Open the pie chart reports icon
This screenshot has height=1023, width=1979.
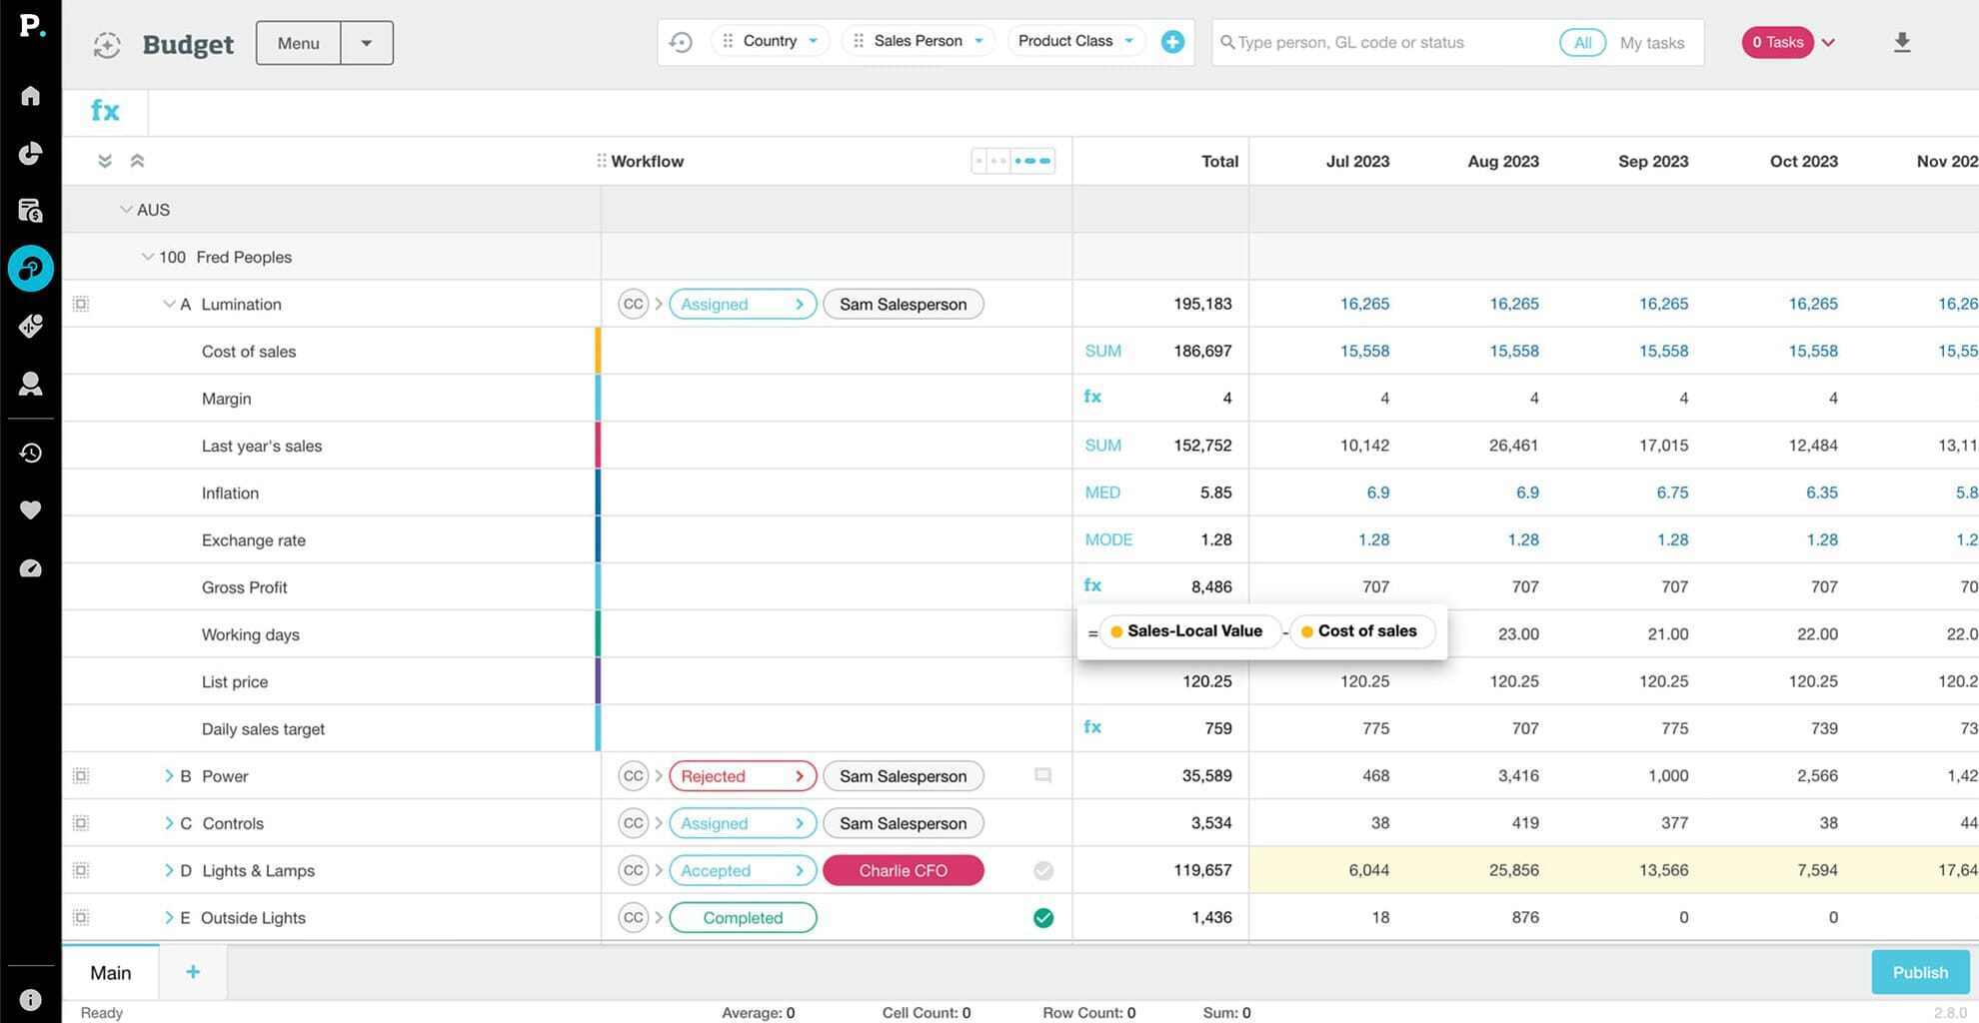pos(30,153)
